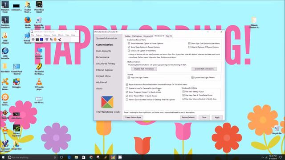285x160 pixels.
Task: Switch to the File Explorer tab
Action: 137,36
